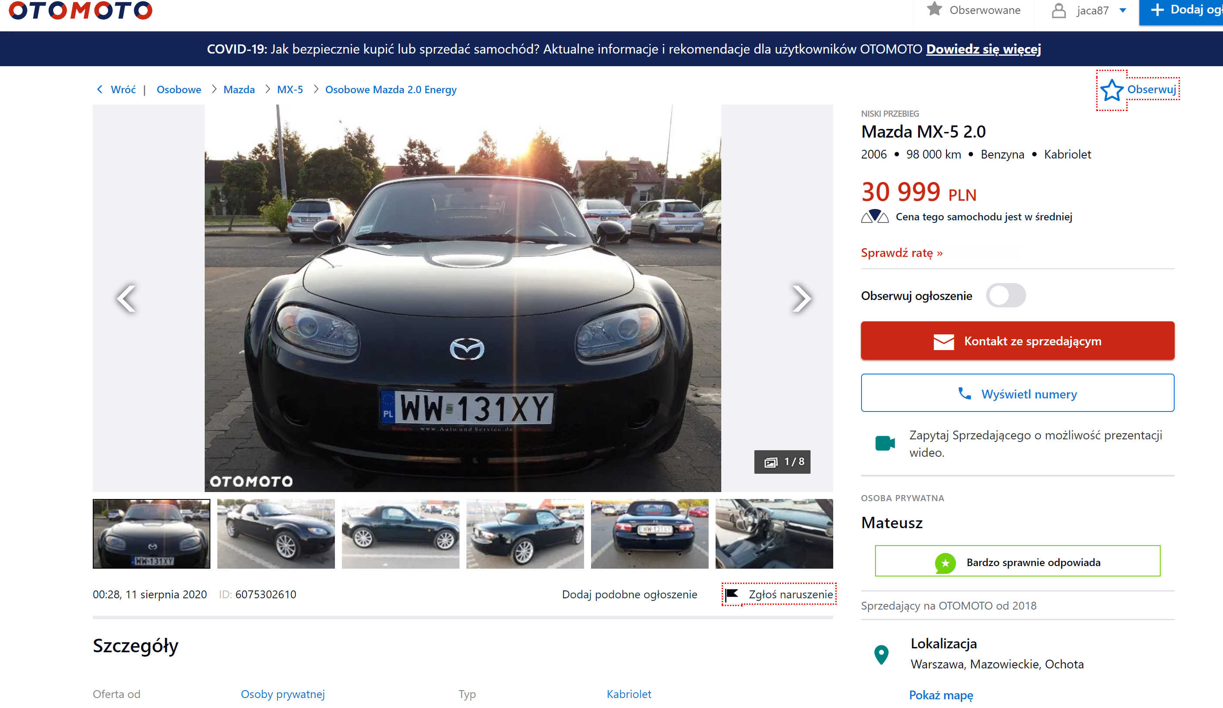The image size is (1223, 708).
Task: Click the price 30 999 PLN
Action: click(918, 192)
